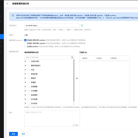Screen dimensions: 138x138
Task: Check the 无监督-pipeline checkbox
Action: pos(25,46)
